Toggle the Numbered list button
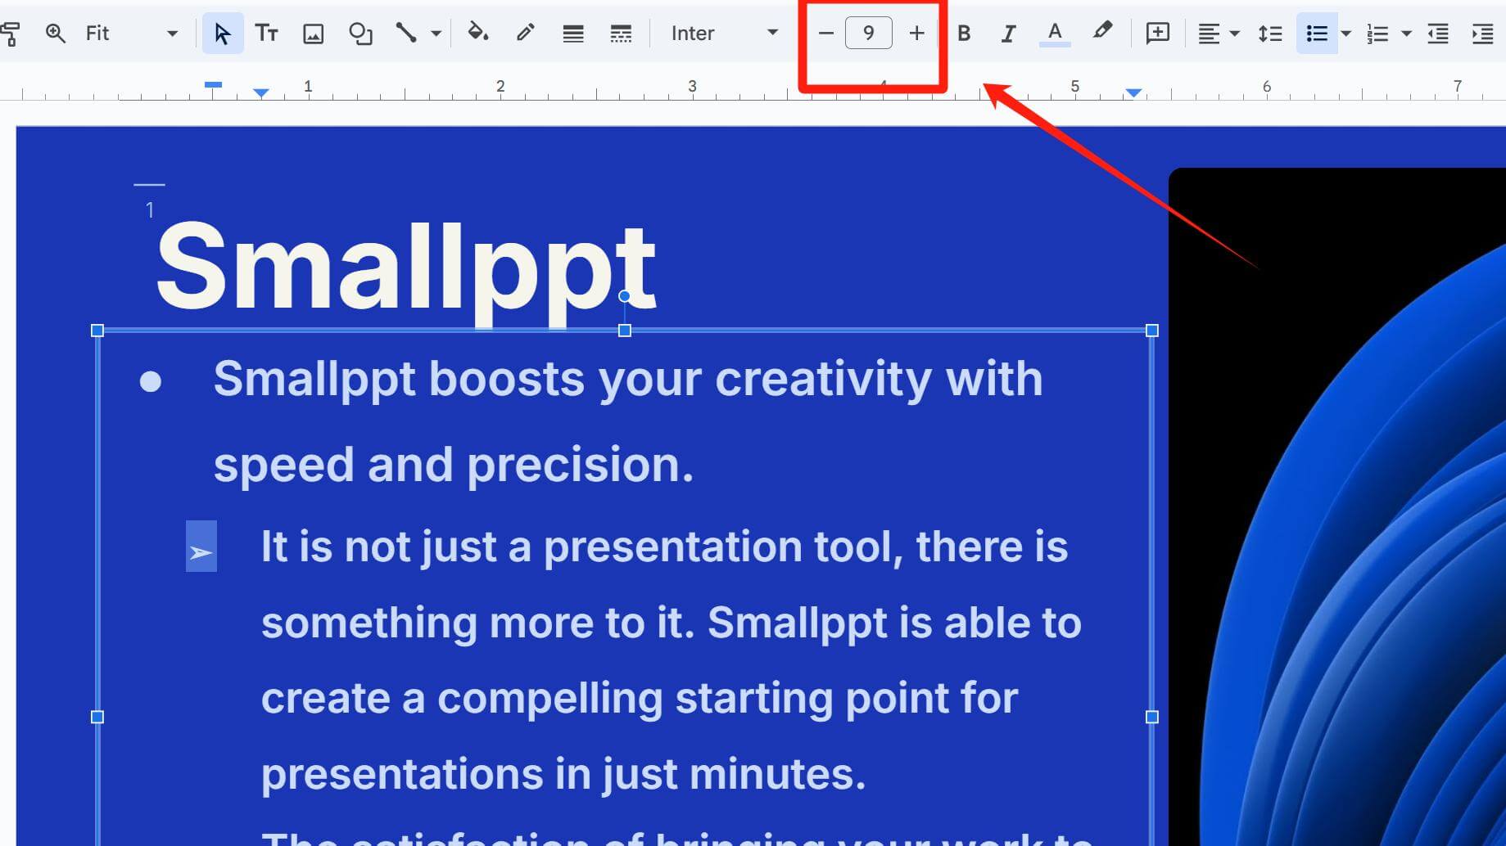1506x846 pixels. [1377, 34]
